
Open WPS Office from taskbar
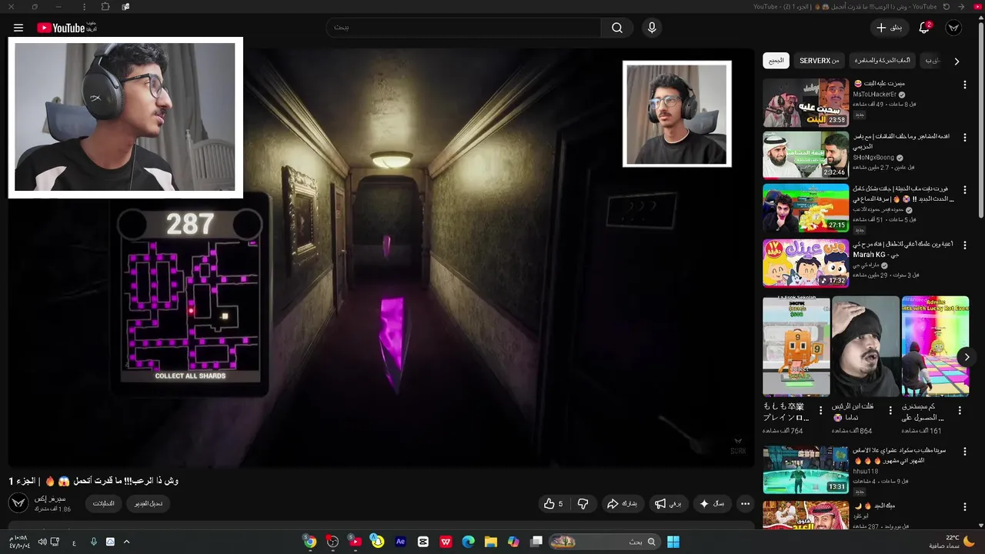click(x=446, y=542)
